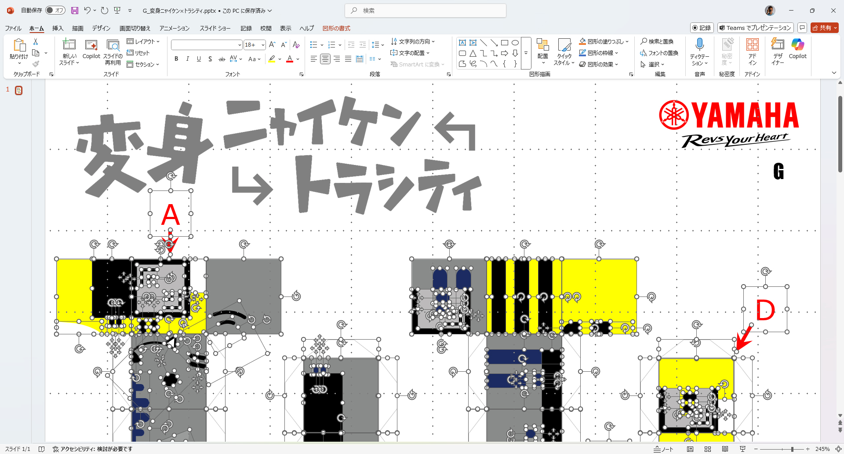Screen dimensions: 844x454
Task: Open the Insert (挿入) tab
Action: click(x=58, y=28)
